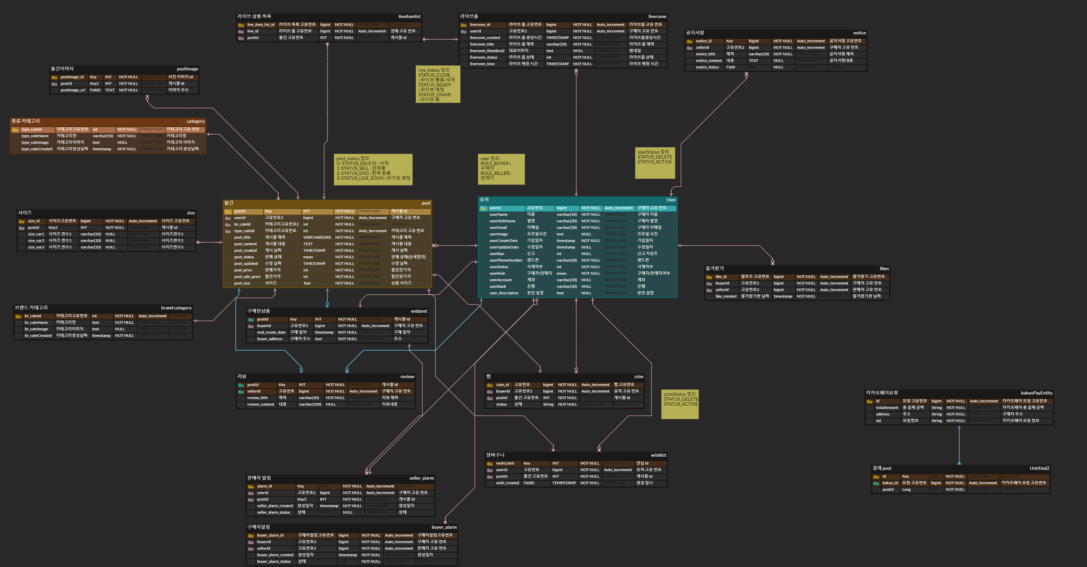
Task: Click the key icon beside userId in User table
Action: coord(483,208)
